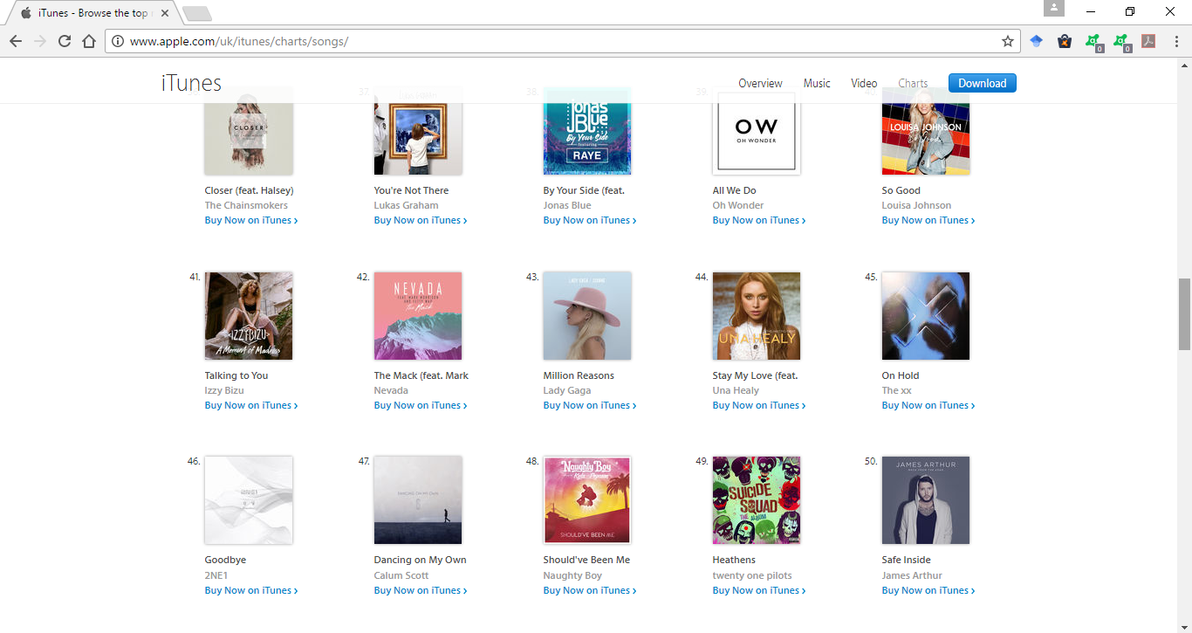The image size is (1192, 633).
Task: Buy All We Do on iTunes
Action: tap(759, 220)
